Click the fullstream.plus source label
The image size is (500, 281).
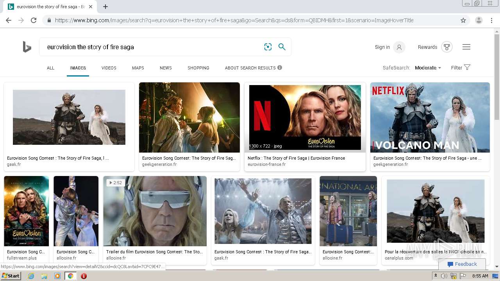point(22,258)
